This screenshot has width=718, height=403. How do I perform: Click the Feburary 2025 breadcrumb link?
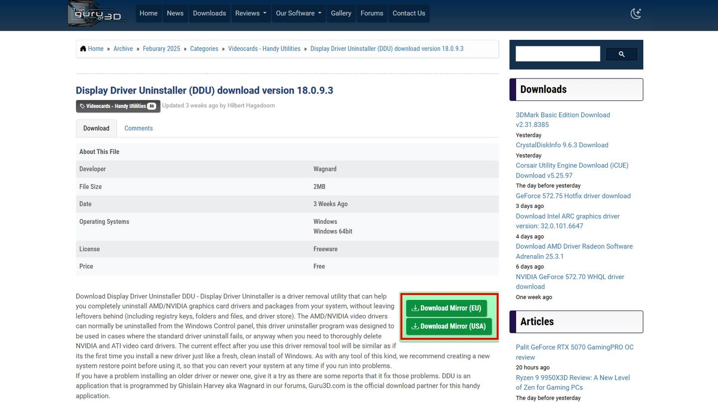coord(162,49)
